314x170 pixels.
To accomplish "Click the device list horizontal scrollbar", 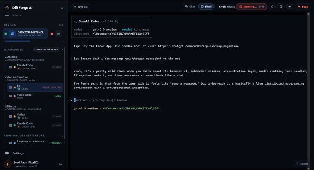I will click(18, 41).
